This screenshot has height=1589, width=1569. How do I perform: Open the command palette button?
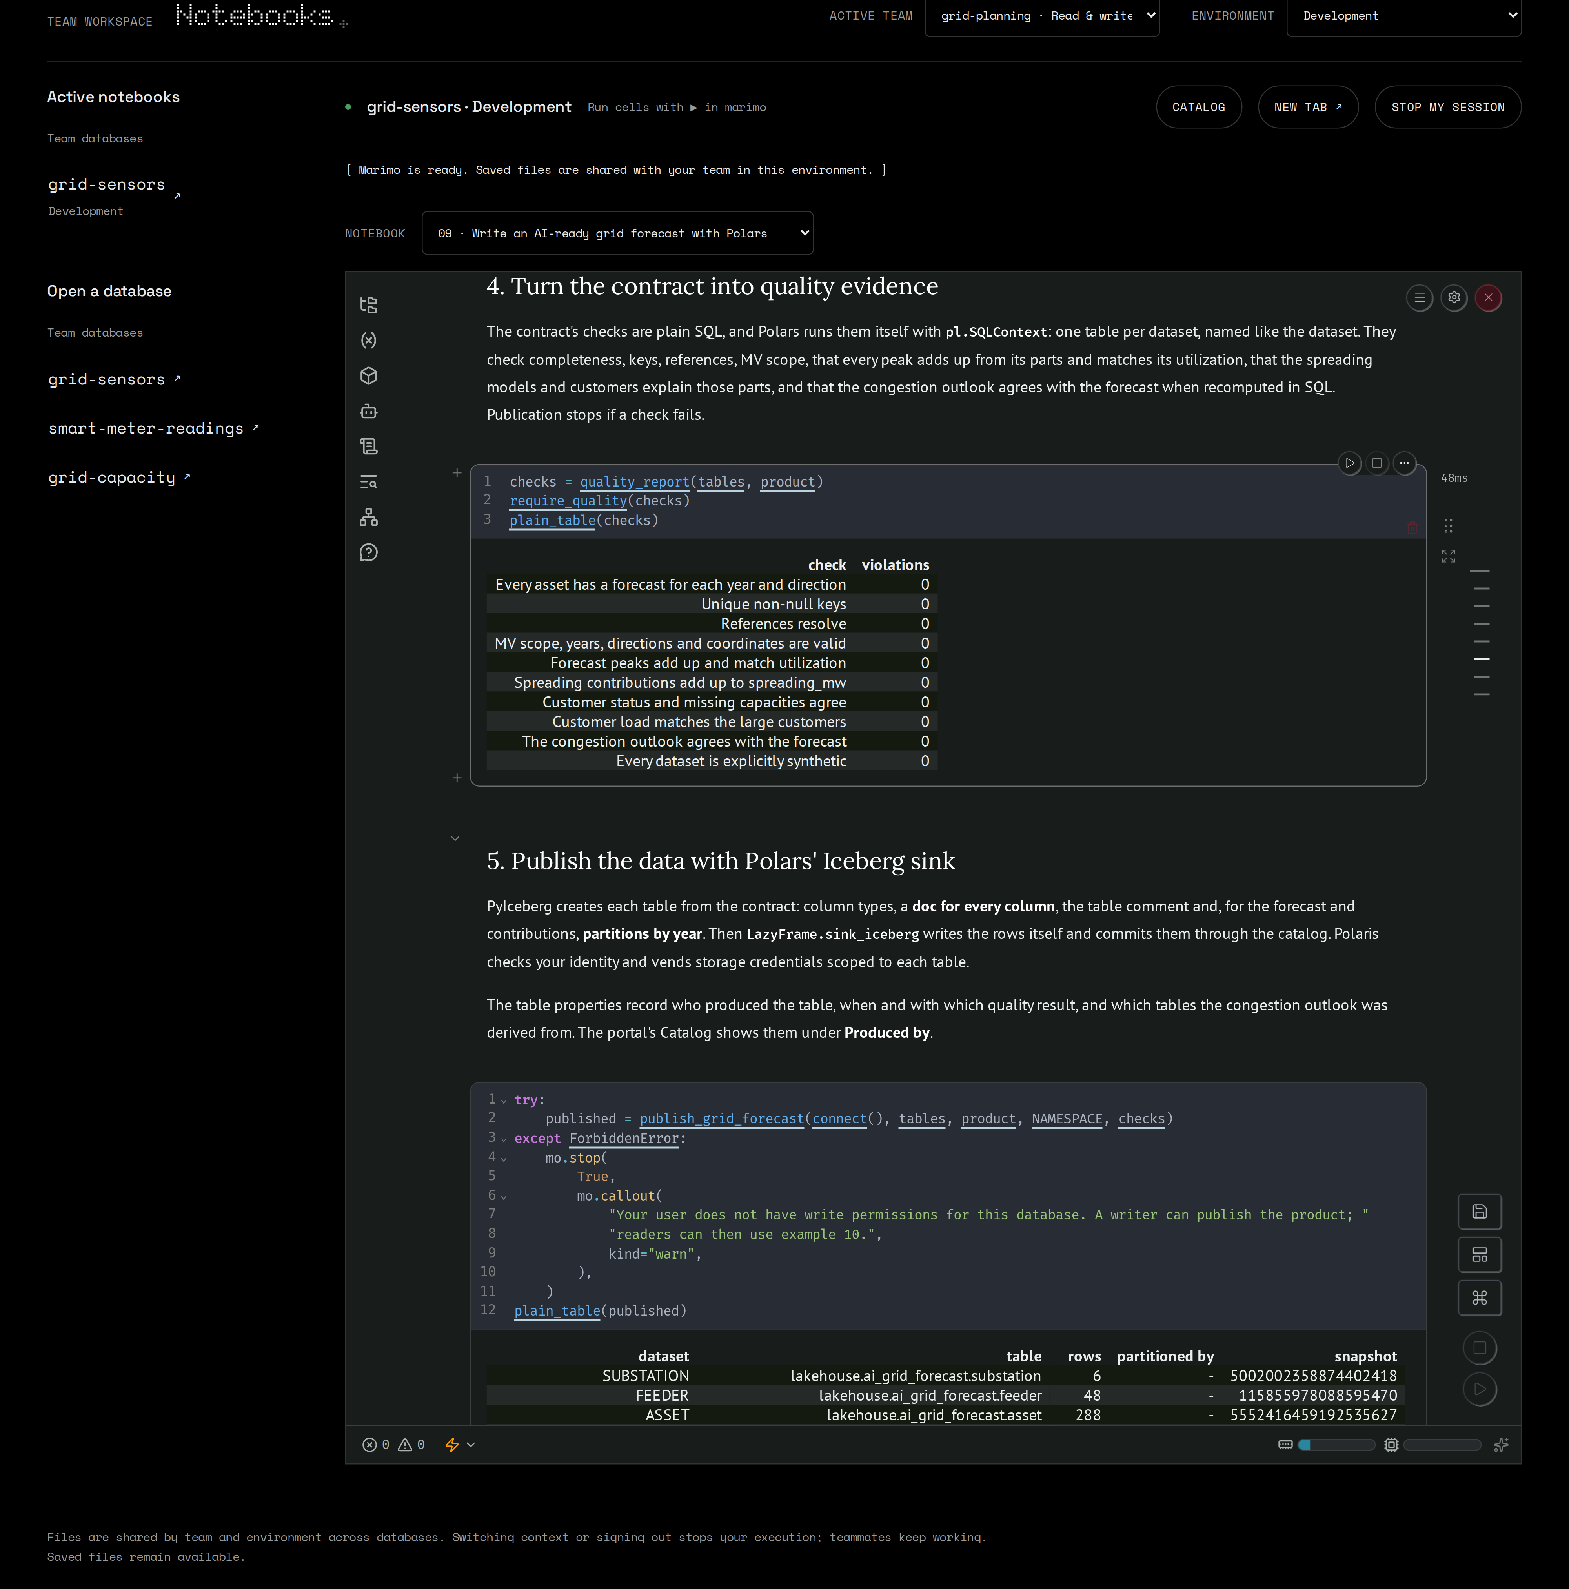coord(1479,1298)
